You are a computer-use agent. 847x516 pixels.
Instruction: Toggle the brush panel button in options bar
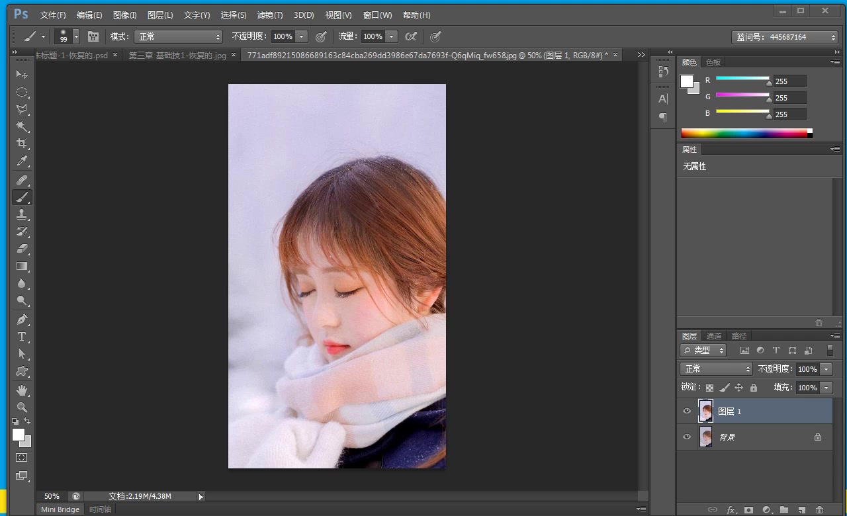pos(93,37)
